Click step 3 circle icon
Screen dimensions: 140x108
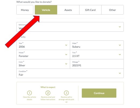(66, 93)
